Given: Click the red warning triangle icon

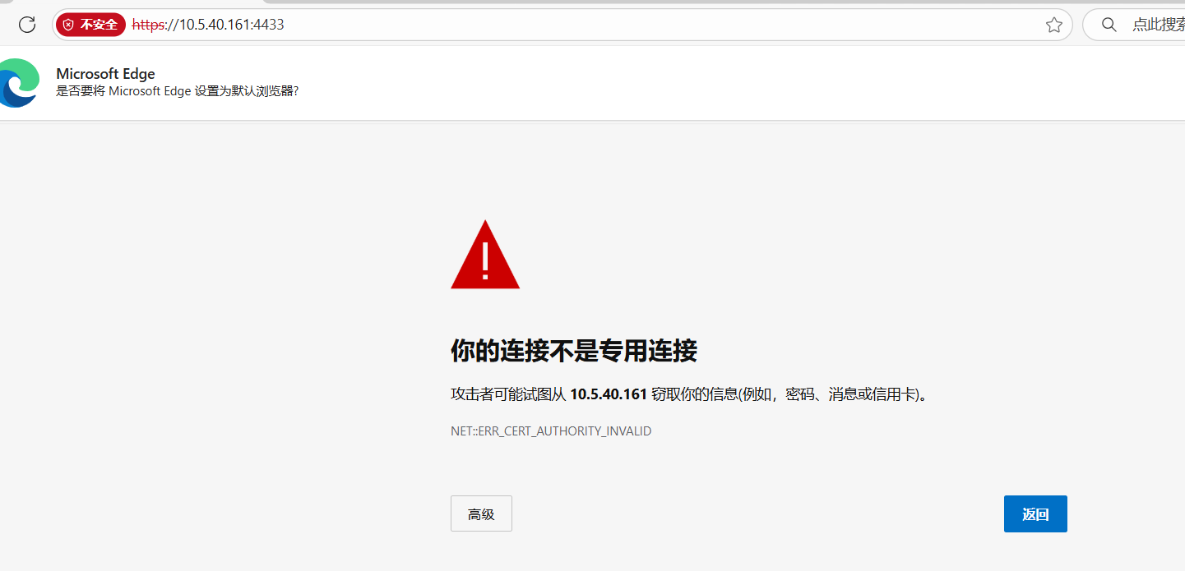Looking at the screenshot, I should point(485,255).
